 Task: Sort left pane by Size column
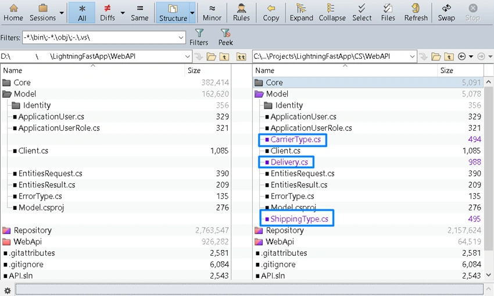207,70
